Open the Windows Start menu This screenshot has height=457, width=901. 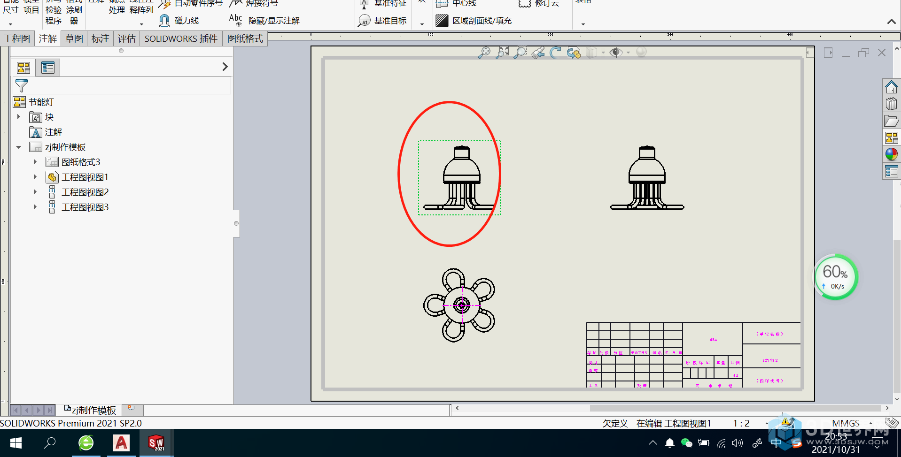16,443
